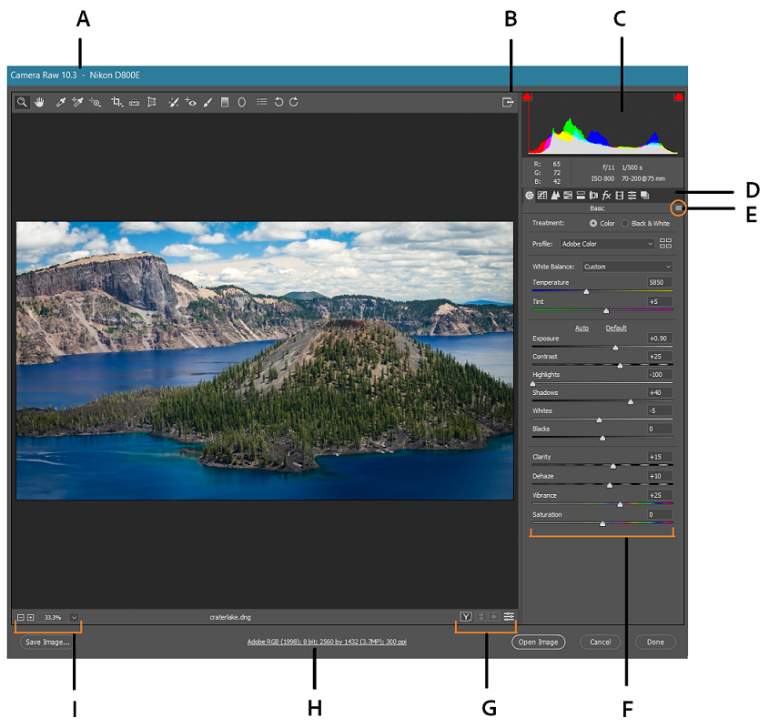
Task: Copy current settings to Before
Action: [x=494, y=617]
